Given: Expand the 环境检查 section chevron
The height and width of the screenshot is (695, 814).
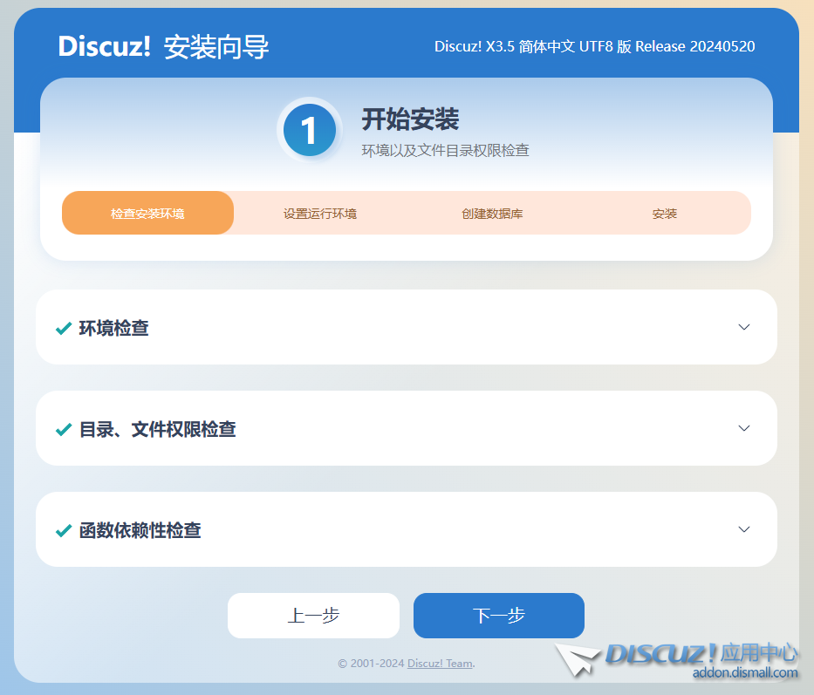Looking at the screenshot, I should [x=744, y=327].
